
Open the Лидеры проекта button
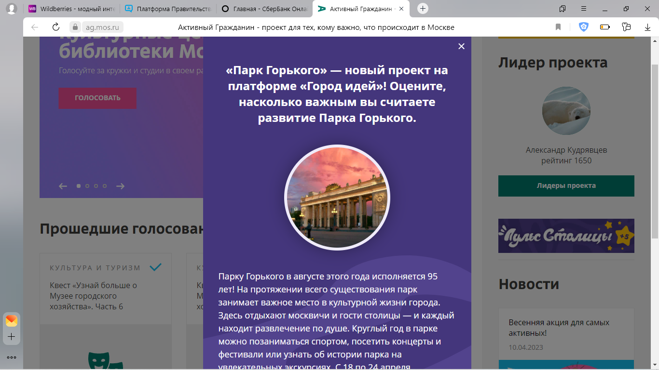pyautogui.click(x=566, y=186)
